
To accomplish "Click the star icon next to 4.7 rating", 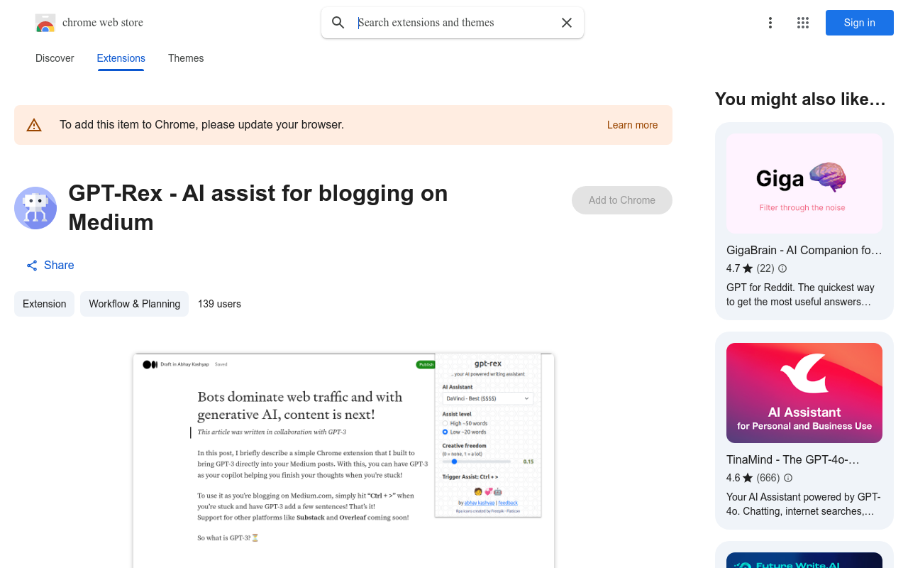I will (748, 268).
